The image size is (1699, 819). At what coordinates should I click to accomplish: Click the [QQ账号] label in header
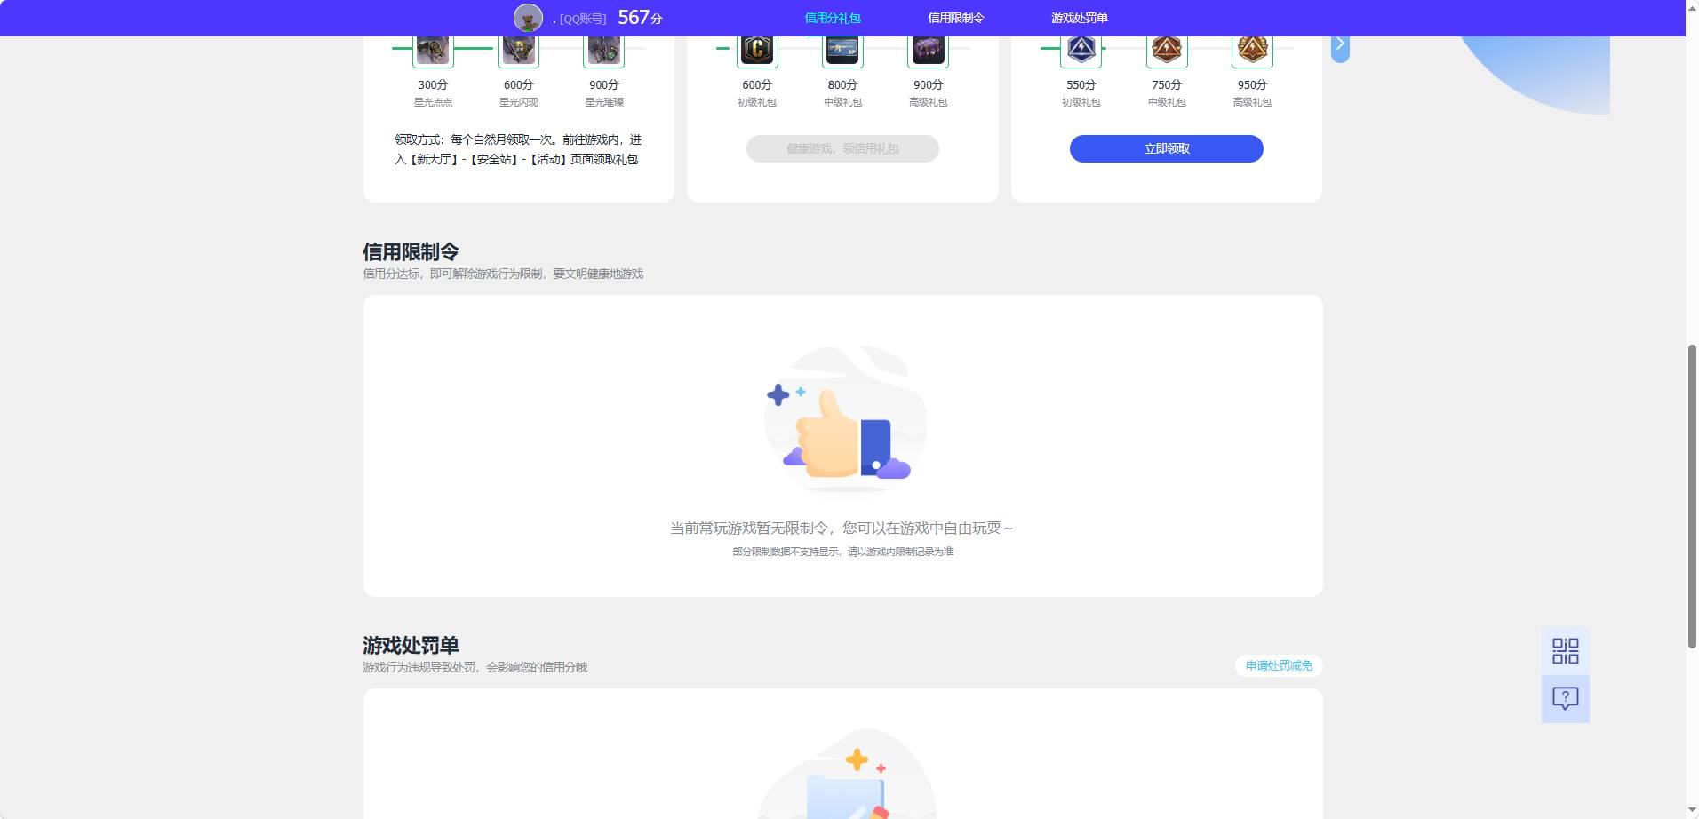(582, 19)
